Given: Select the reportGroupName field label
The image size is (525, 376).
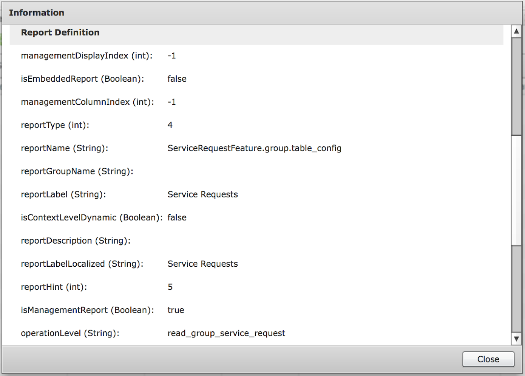Looking at the screenshot, I should 77,171.
